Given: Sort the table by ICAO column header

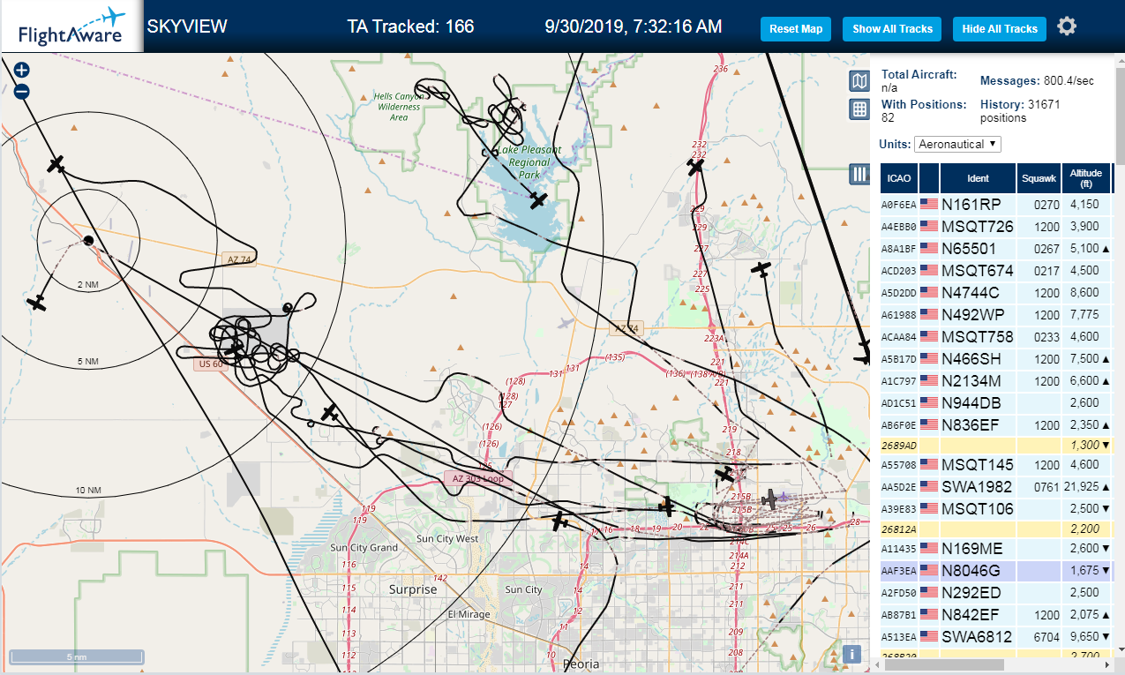Looking at the screenshot, I should (x=899, y=178).
